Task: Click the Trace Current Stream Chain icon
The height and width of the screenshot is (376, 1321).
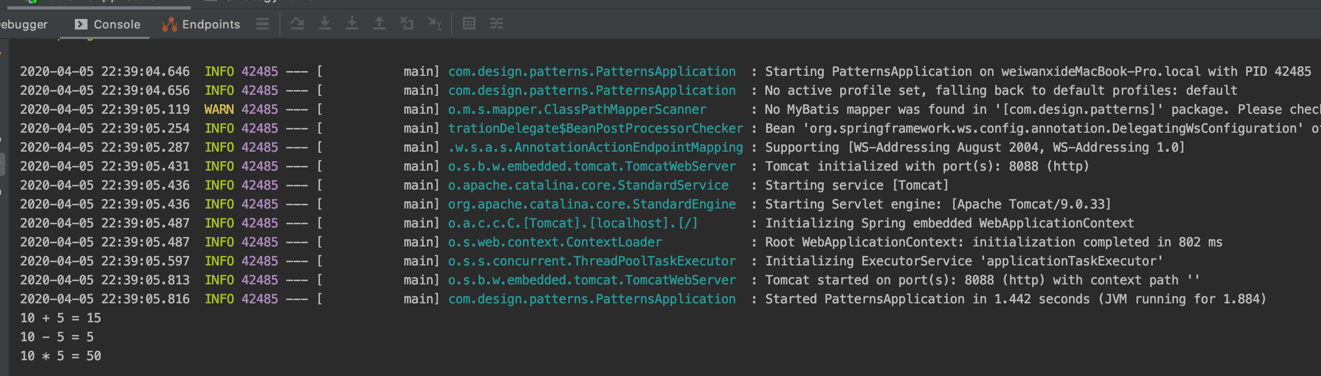Action: coord(497,24)
